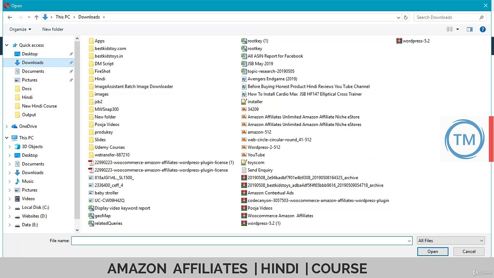Open the Help question mark icon
Screen dimensions: 494x278
482,29
